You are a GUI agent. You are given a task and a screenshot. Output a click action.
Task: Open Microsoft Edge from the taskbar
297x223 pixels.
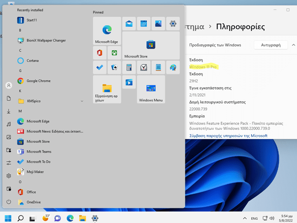tap(70, 218)
